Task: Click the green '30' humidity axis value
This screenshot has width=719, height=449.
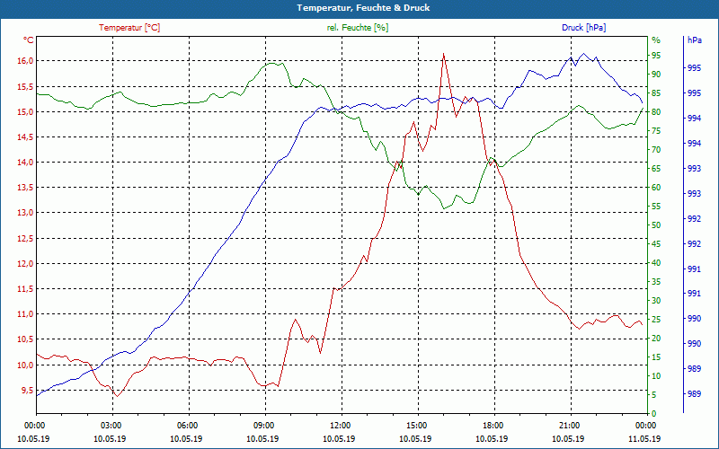Action: pos(656,301)
